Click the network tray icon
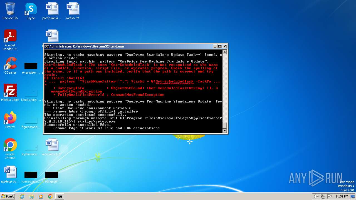 323,196
